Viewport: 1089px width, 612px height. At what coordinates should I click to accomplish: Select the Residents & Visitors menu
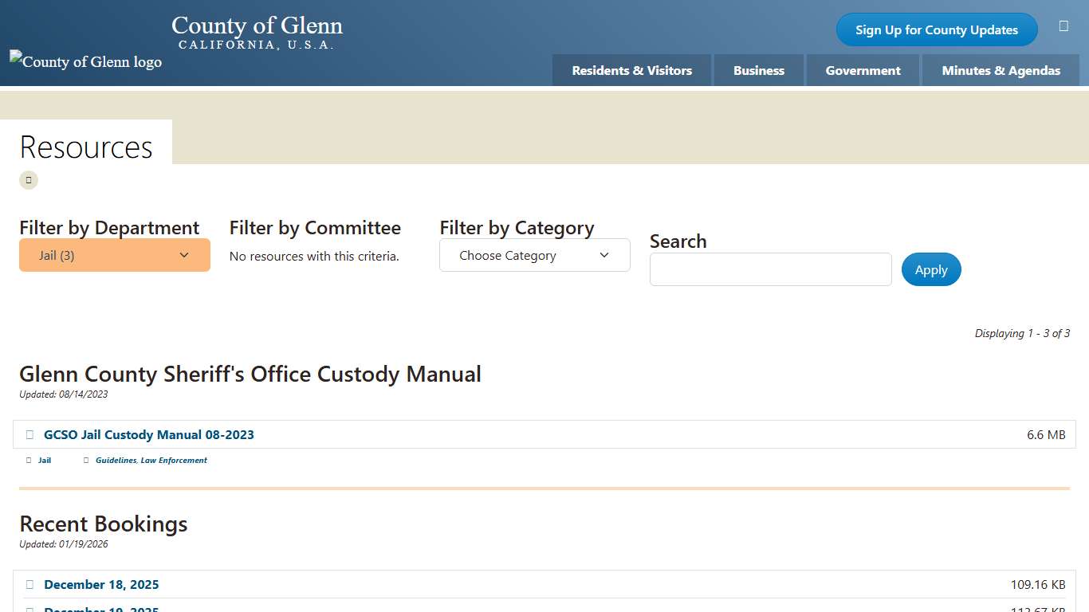(x=631, y=70)
